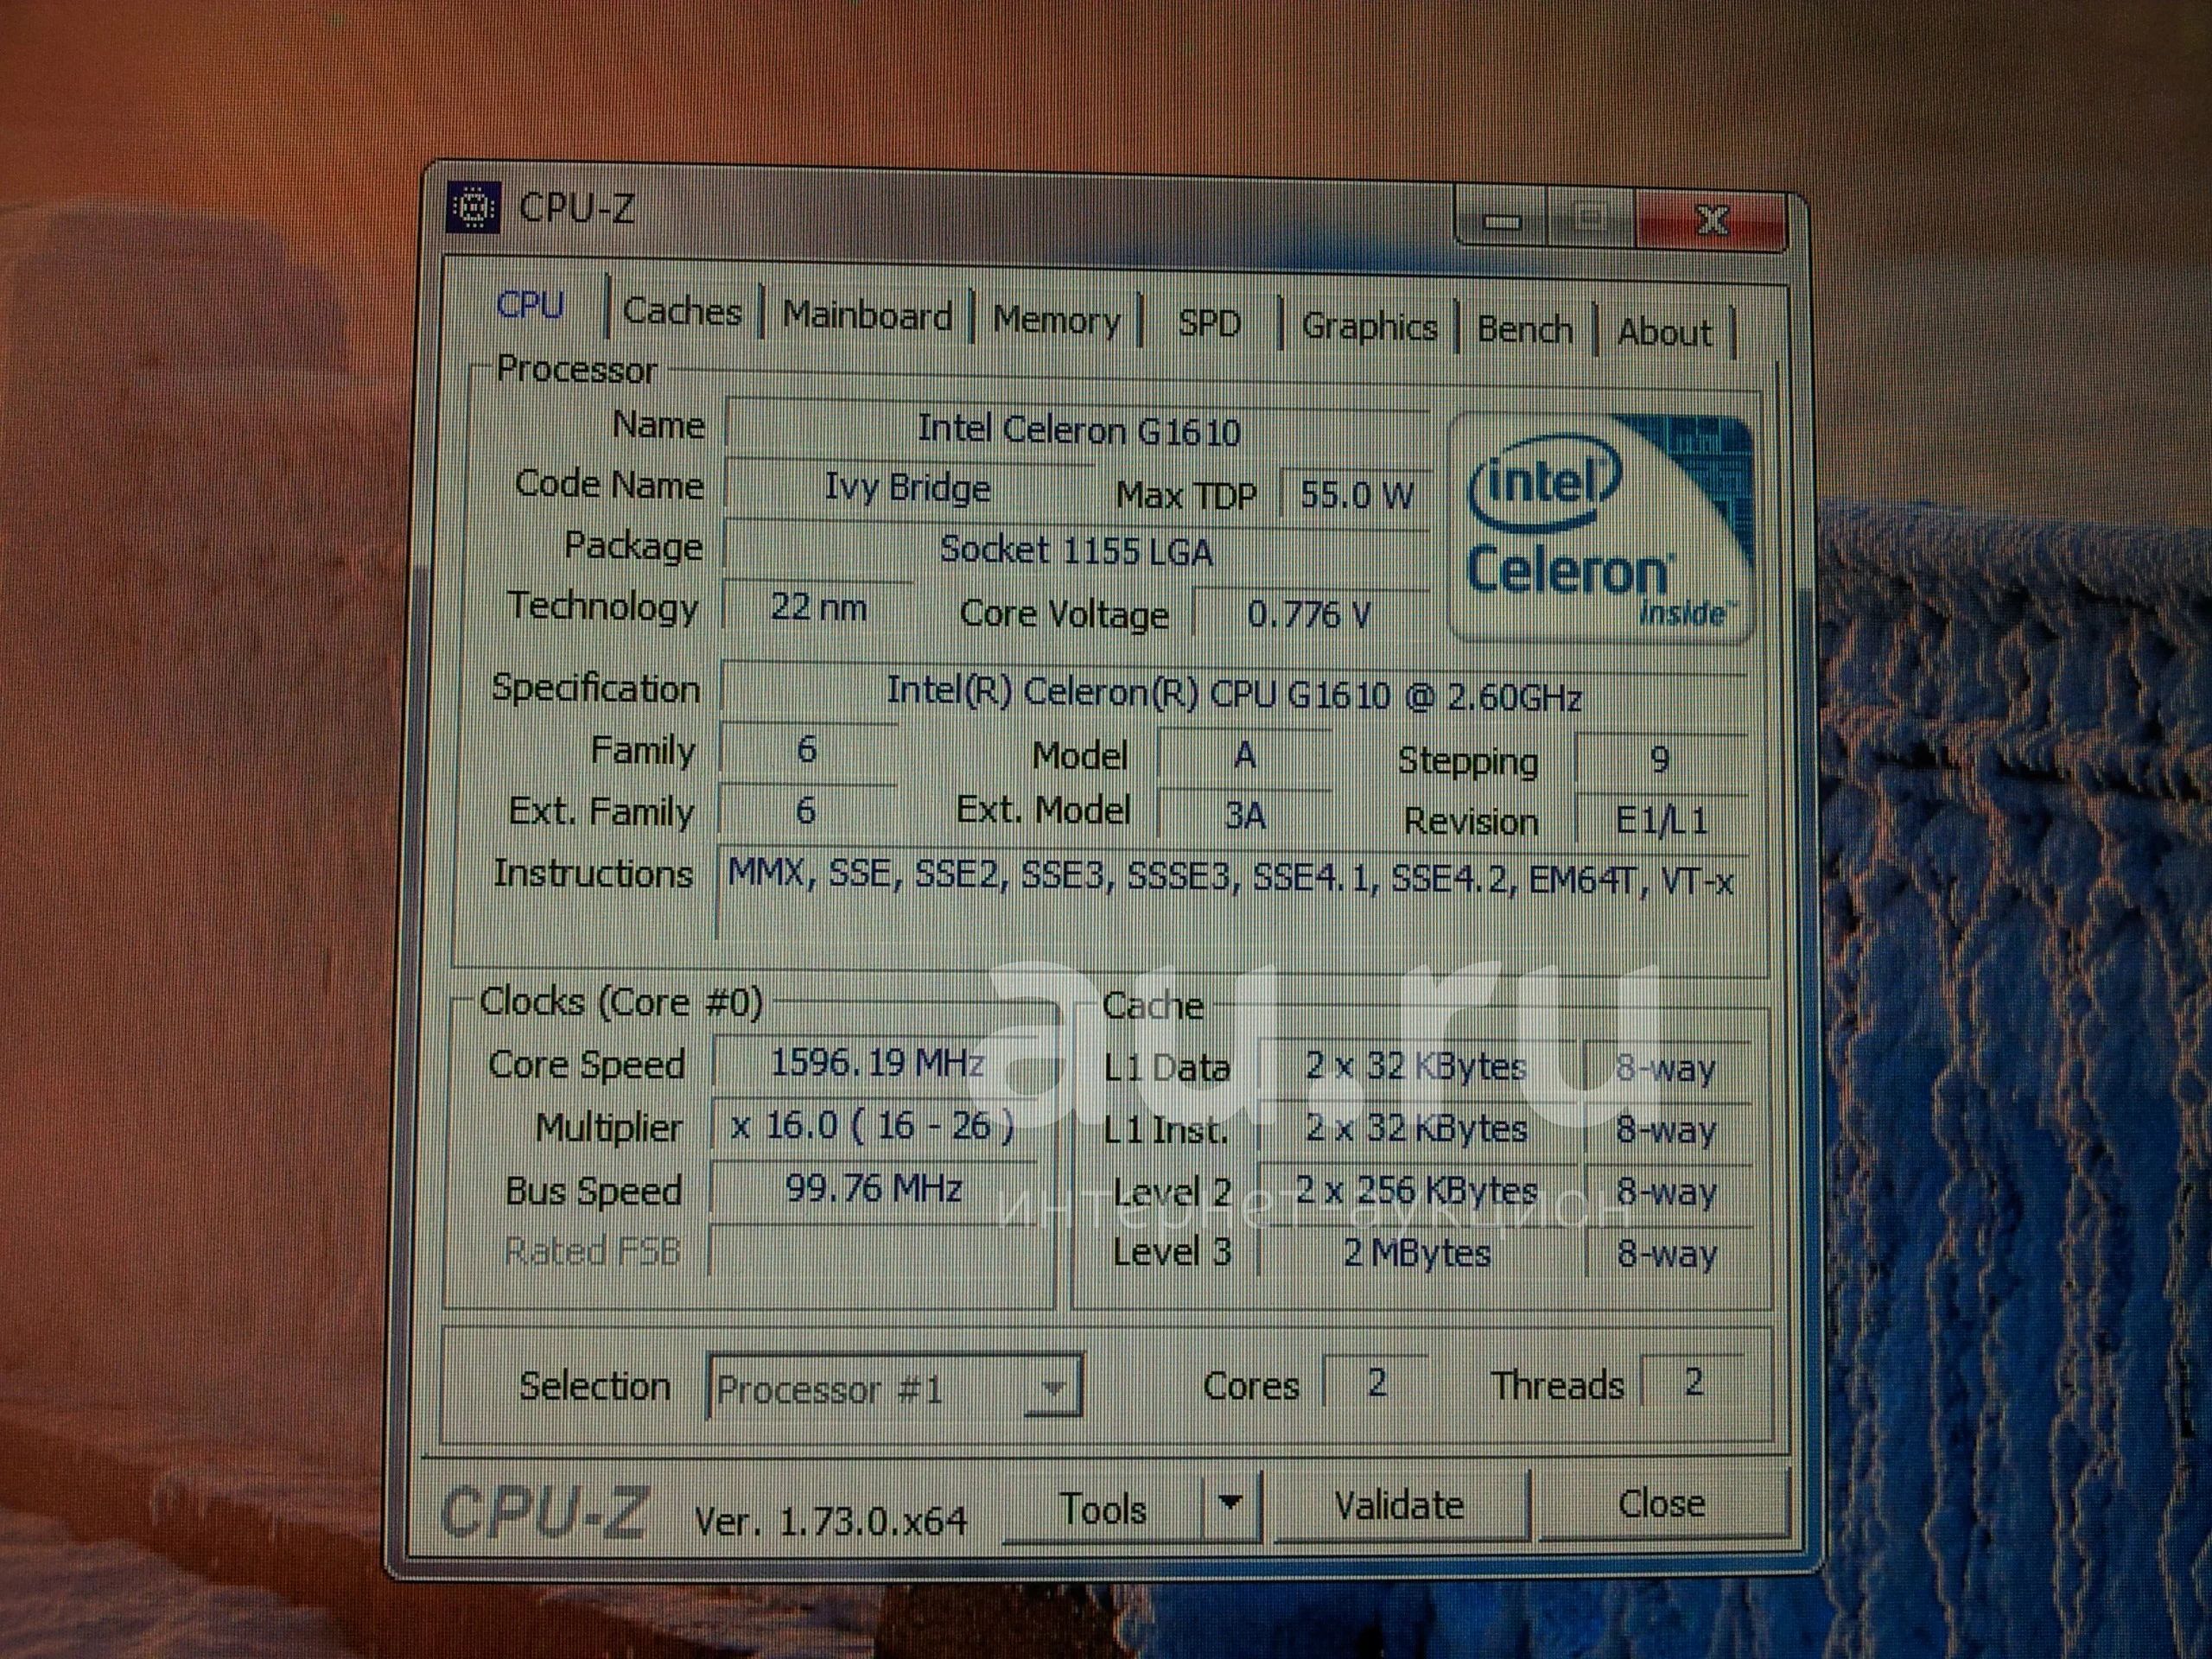This screenshot has width=2212, height=1659.
Task: Click the maximize window button
Action: click(x=1589, y=217)
